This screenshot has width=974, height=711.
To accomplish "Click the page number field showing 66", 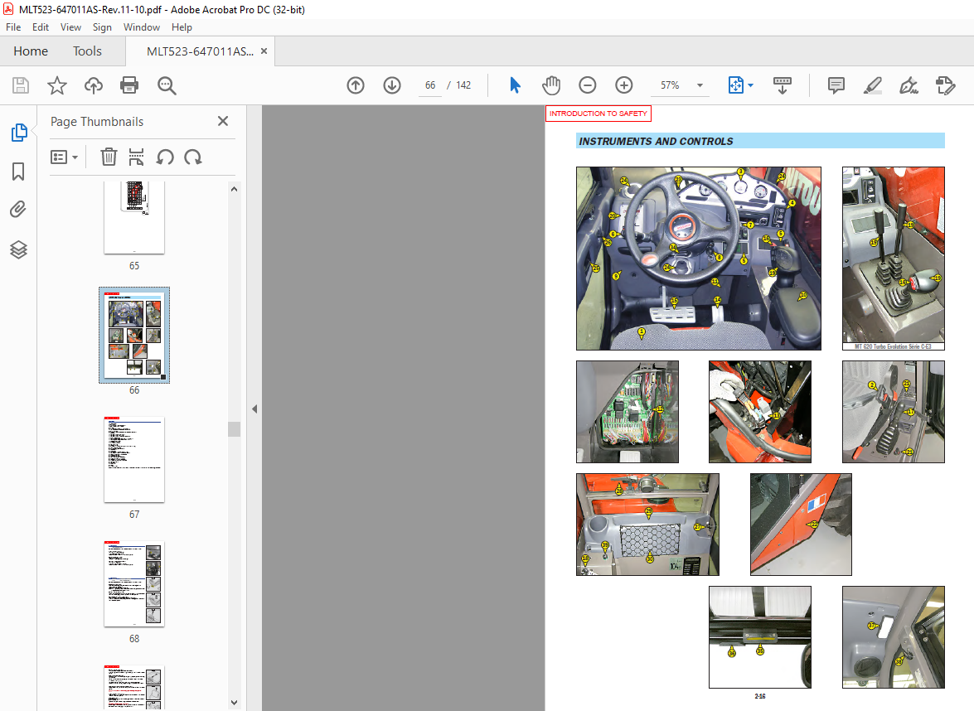I will (x=430, y=85).
